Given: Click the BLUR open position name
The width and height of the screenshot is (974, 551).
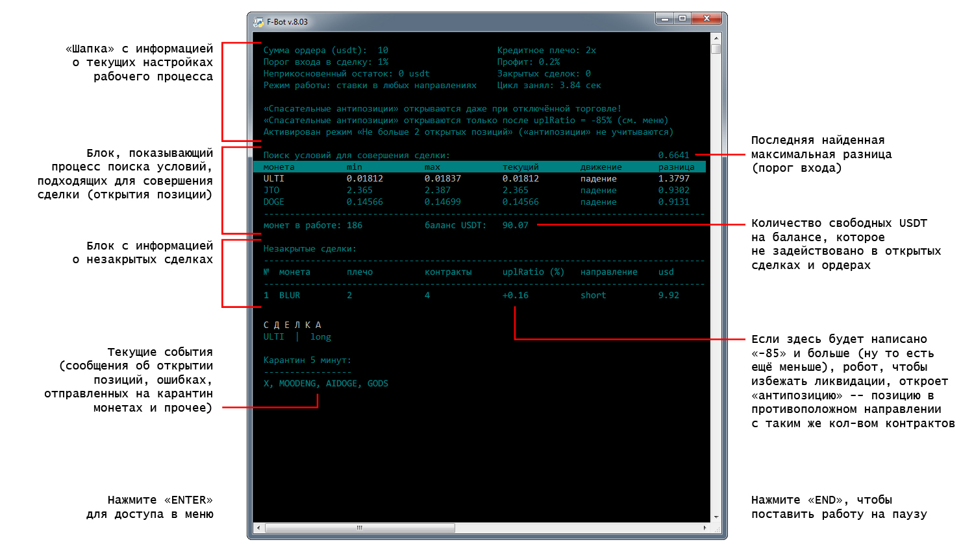Looking at the screenshot, I should pyautogui.click(x=290, y=296).
